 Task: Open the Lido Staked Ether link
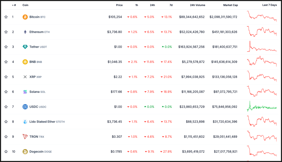(42, 122)
